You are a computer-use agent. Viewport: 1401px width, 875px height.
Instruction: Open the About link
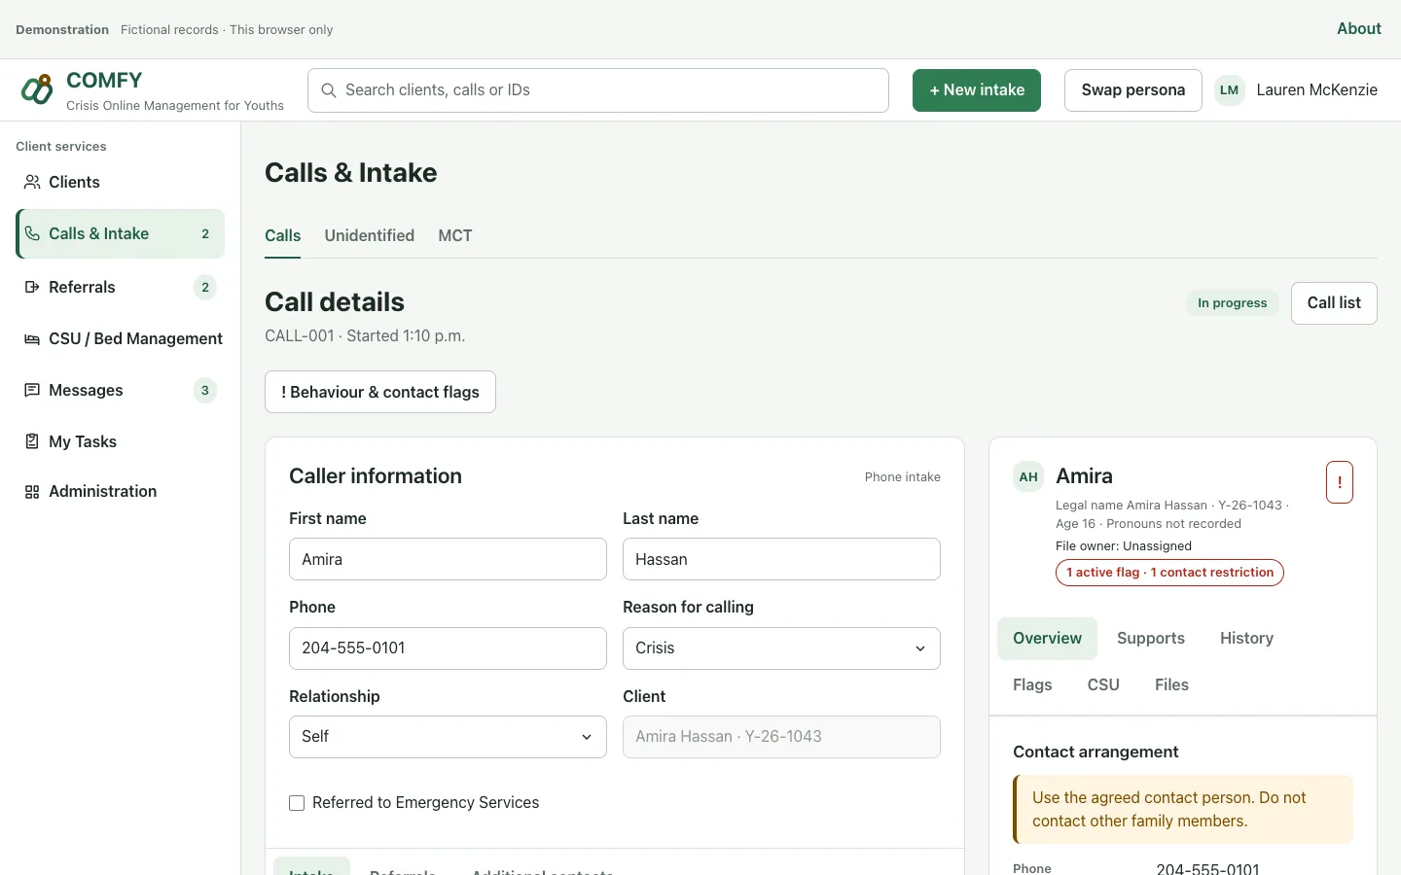tap(1359, 29)
